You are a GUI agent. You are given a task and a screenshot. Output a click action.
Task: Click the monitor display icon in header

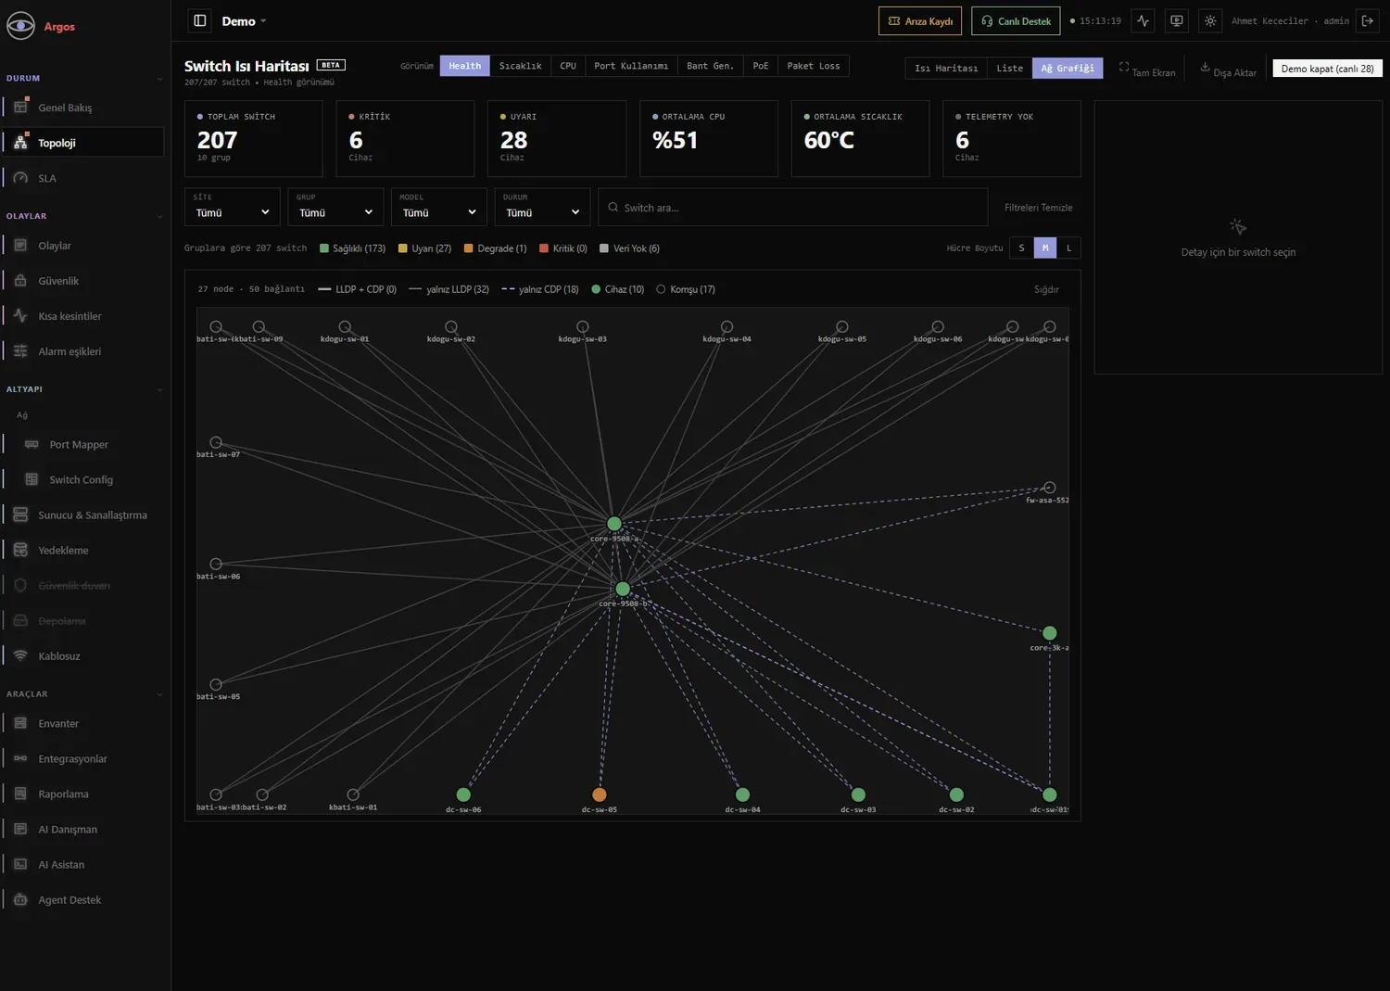click(1177, 20)
